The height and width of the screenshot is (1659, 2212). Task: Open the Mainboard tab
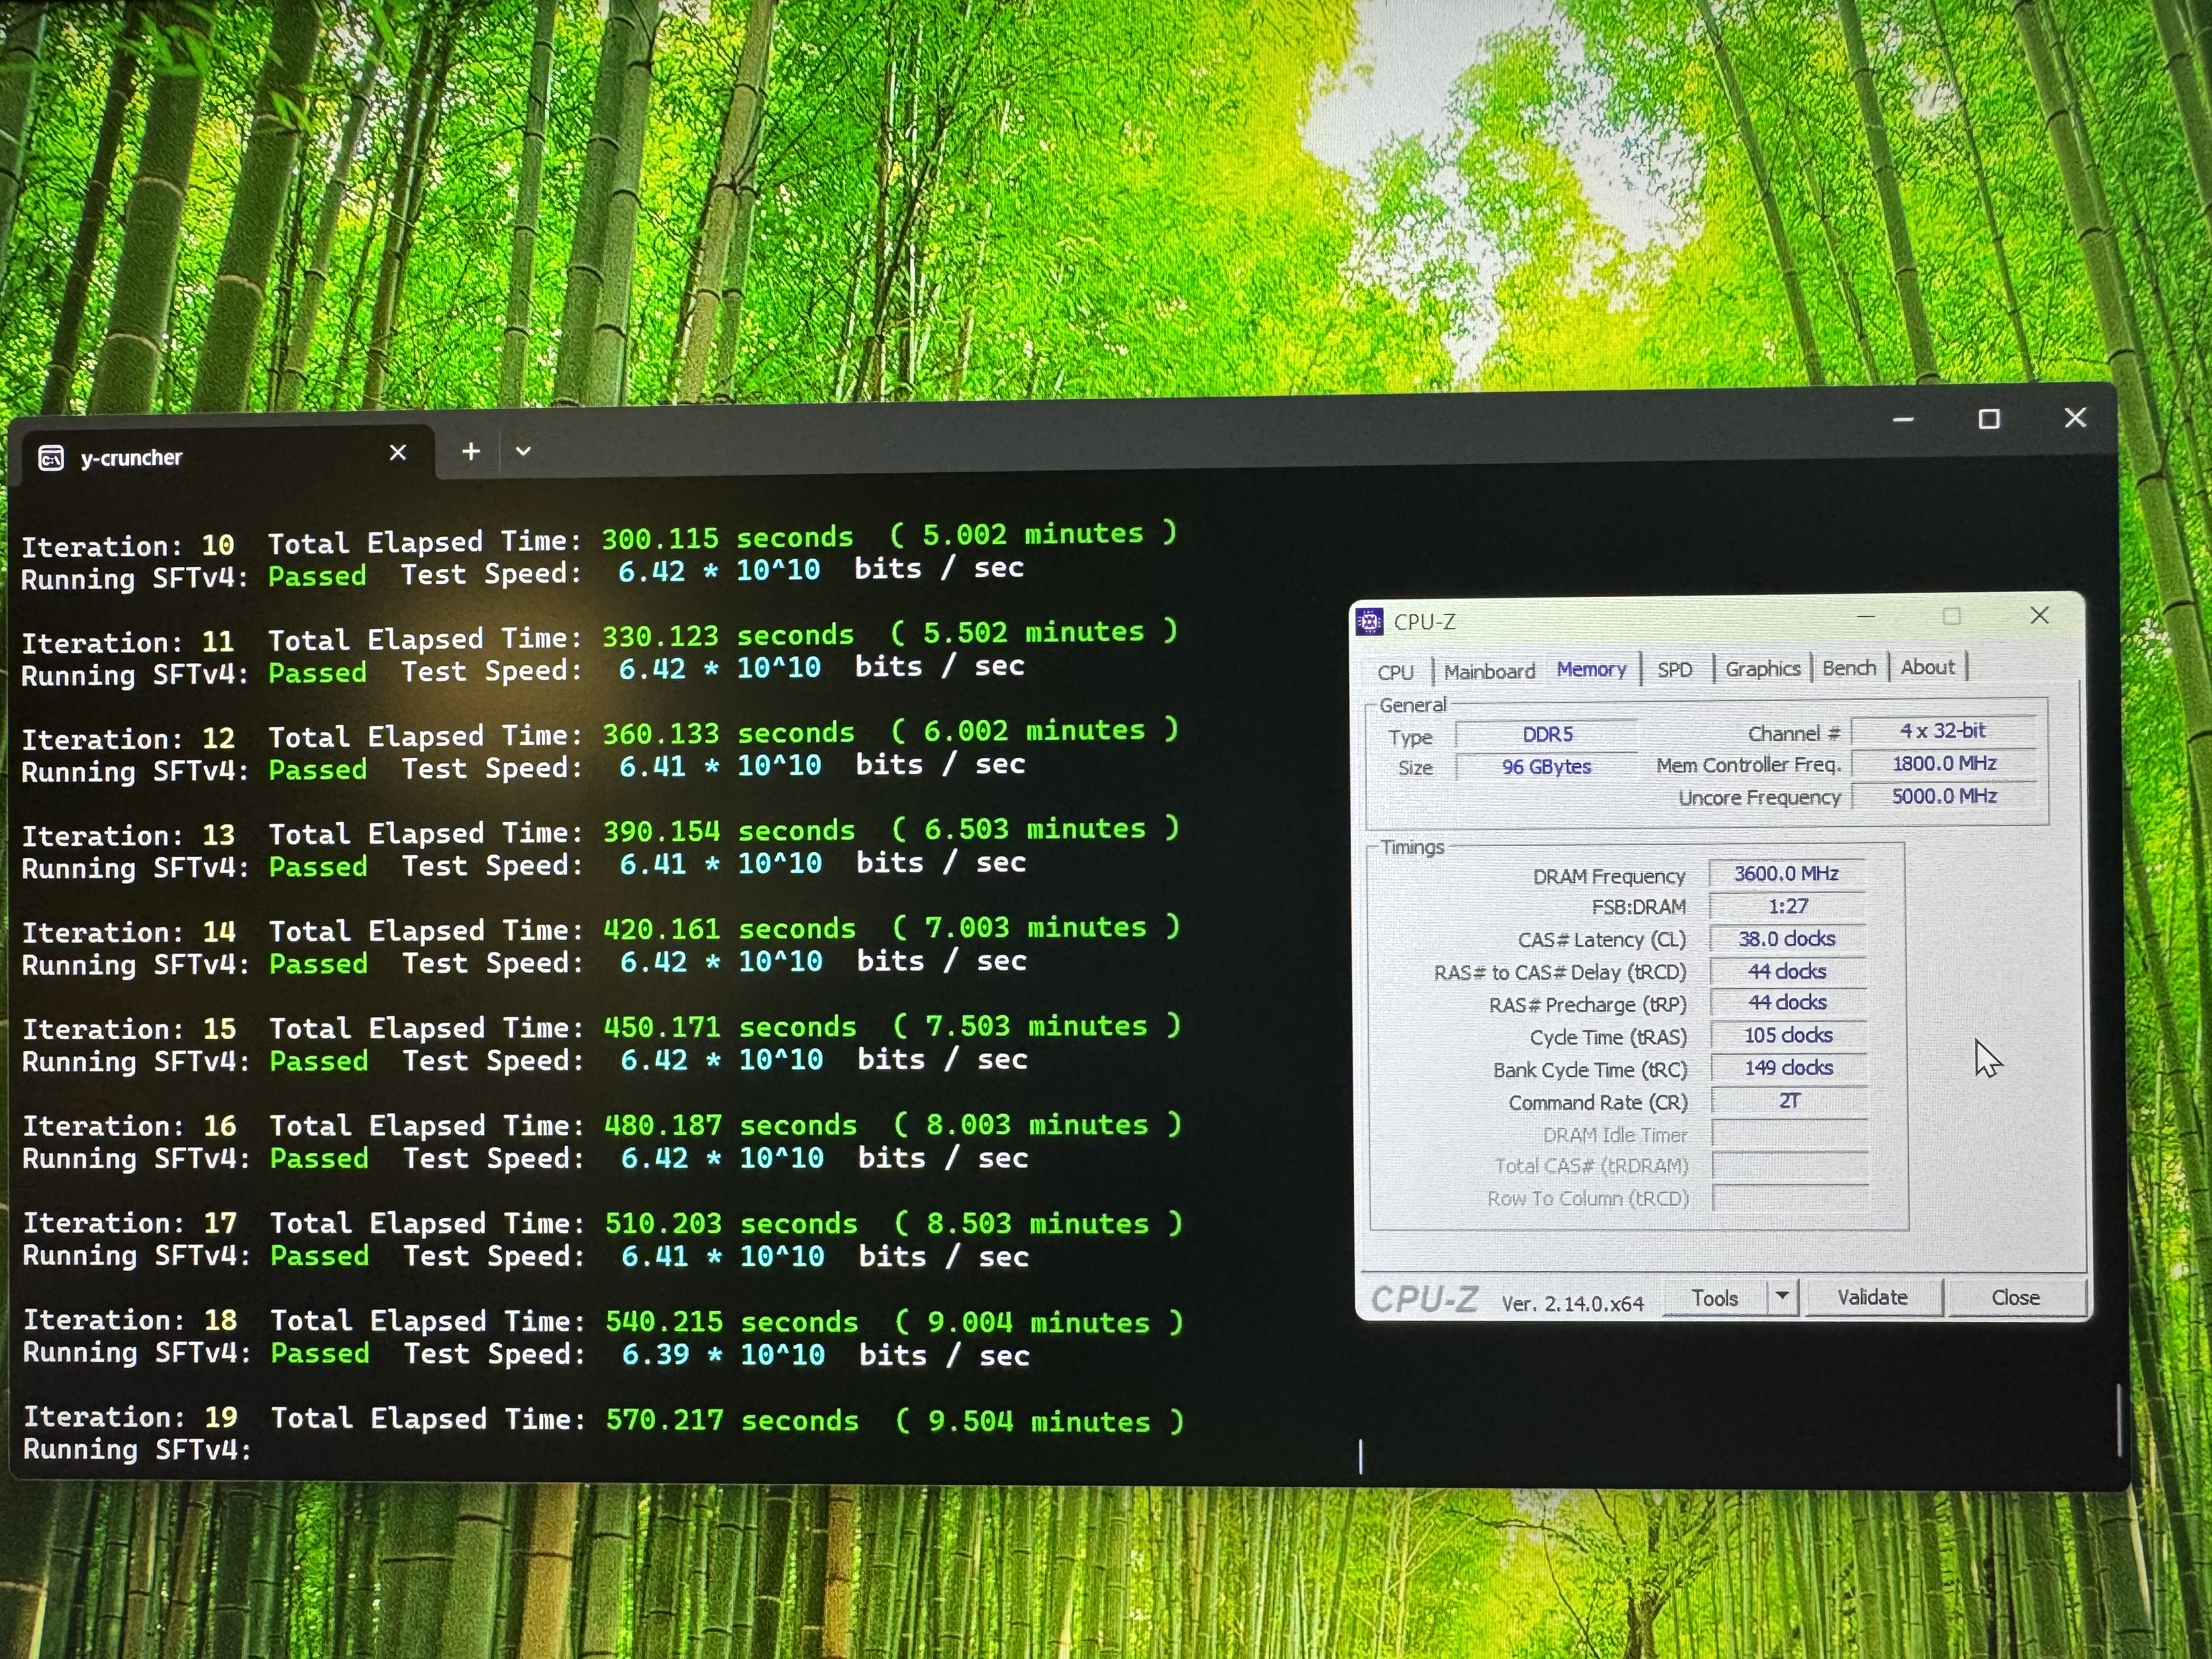pyautogui.click(x=1489, y=671)
